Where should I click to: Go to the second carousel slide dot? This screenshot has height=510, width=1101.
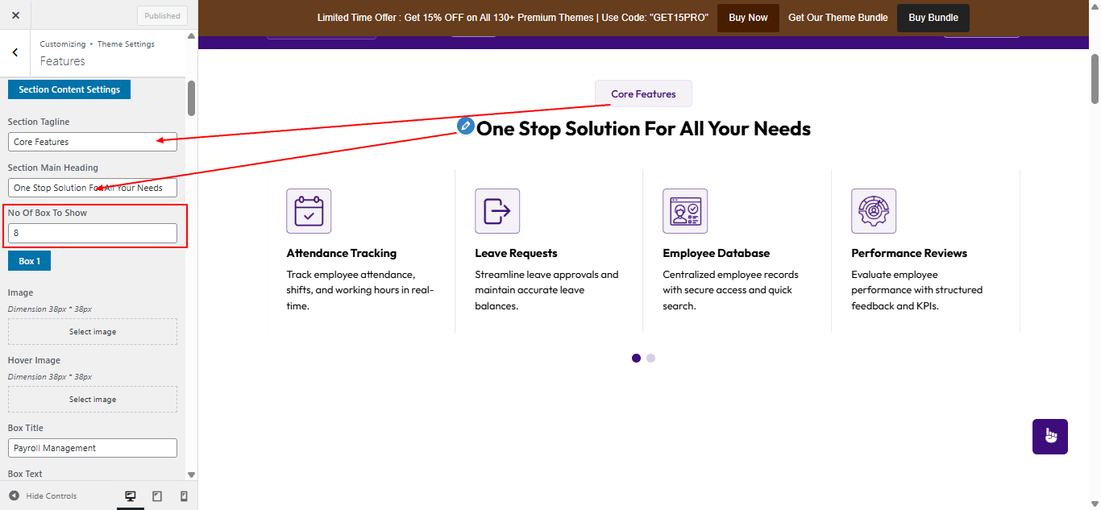(x=651, y=358)
